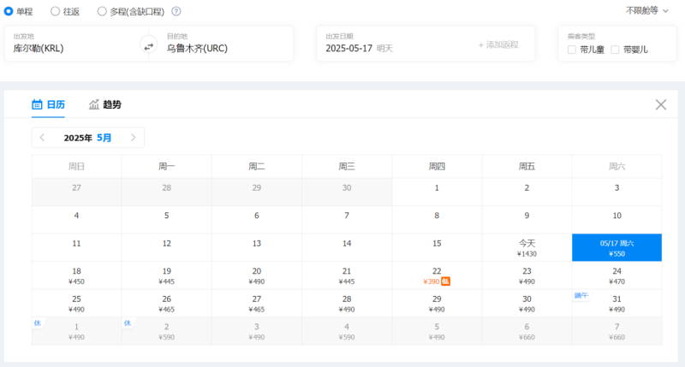Select today (今天) priced ¥1430

click(527, 248)
